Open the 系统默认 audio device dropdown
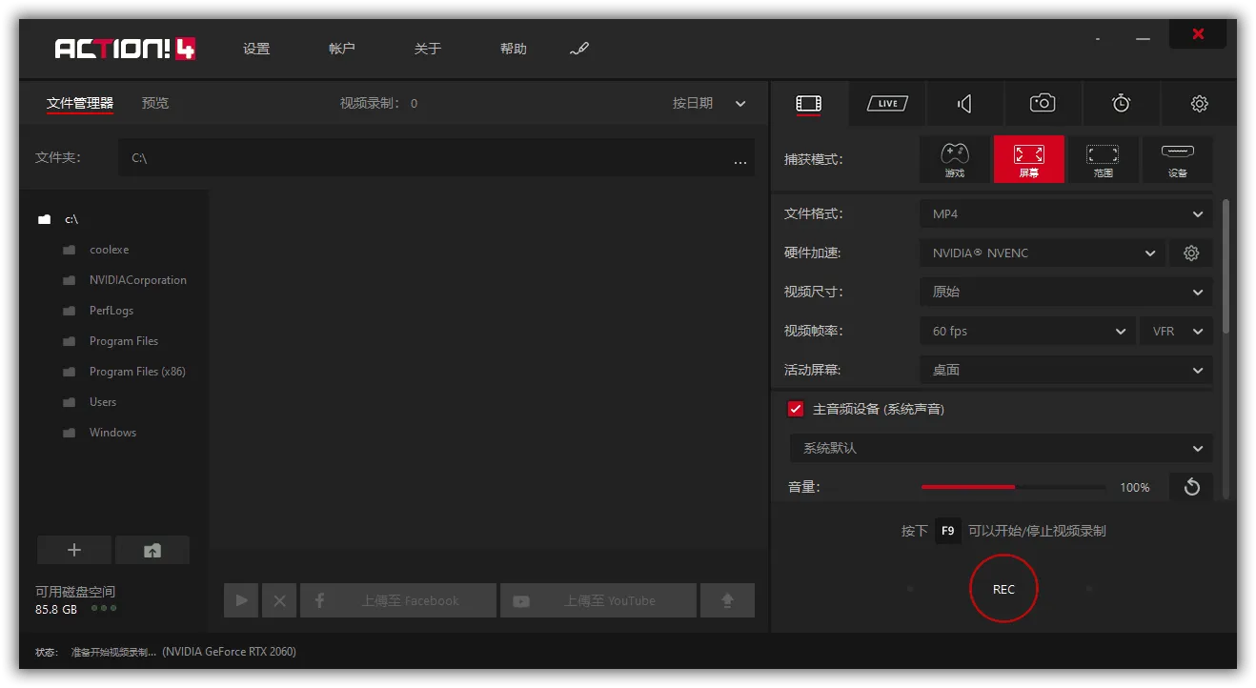Image resolution: width=1256 pixels, height=688 pixels. click(1001, 448)
